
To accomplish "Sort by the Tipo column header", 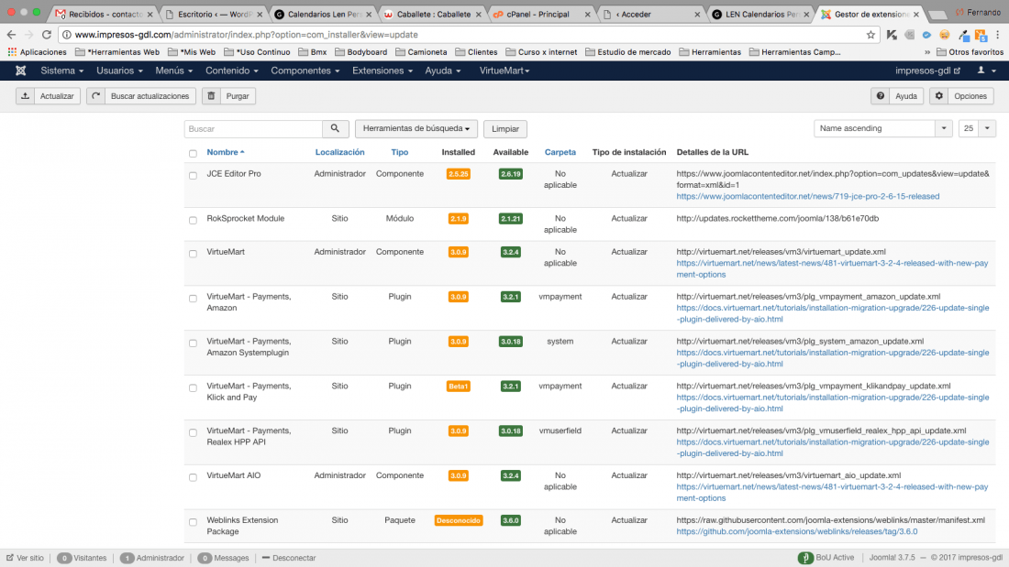I will point(400,152).
